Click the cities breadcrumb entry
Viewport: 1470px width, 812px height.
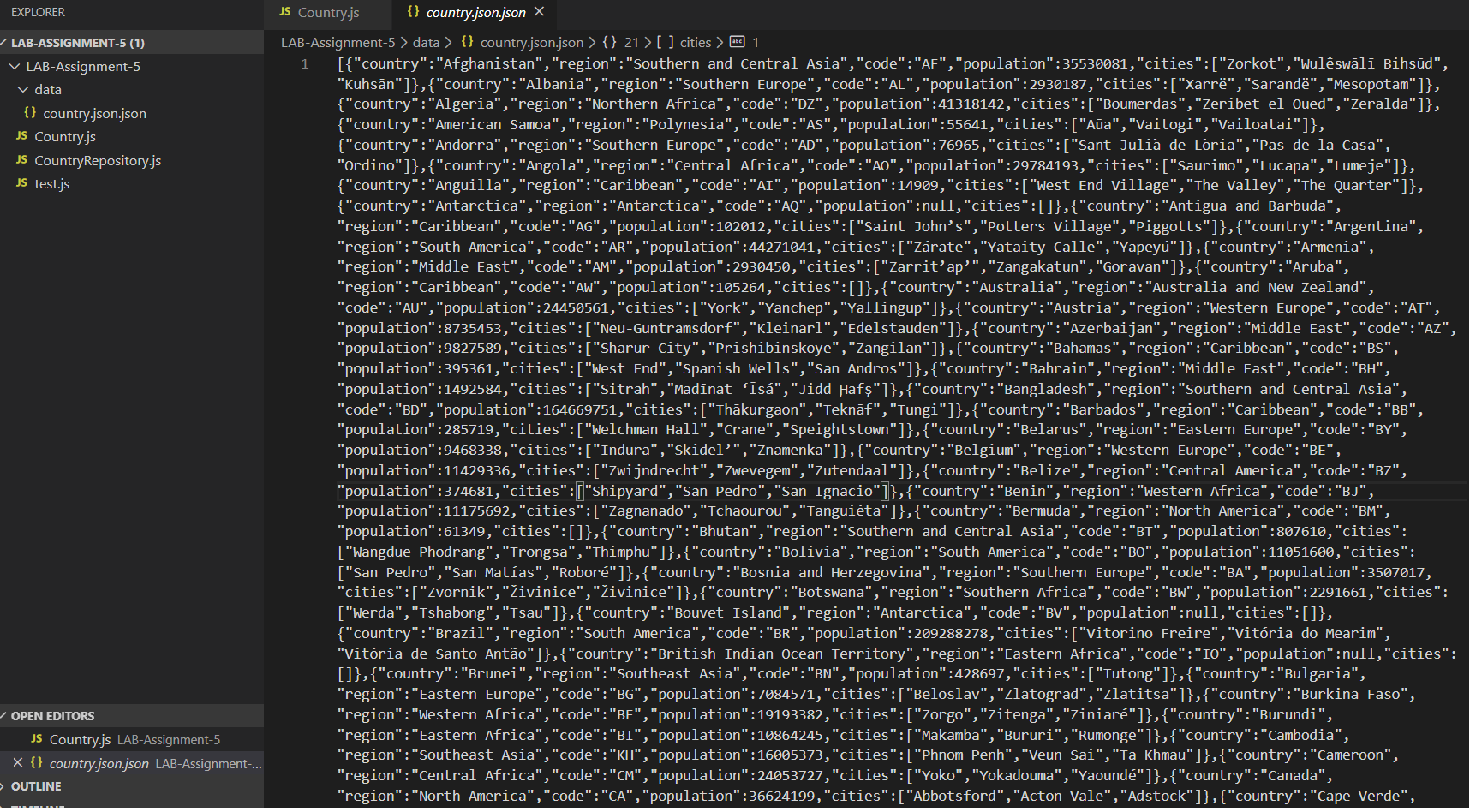(x=696, y=42)
